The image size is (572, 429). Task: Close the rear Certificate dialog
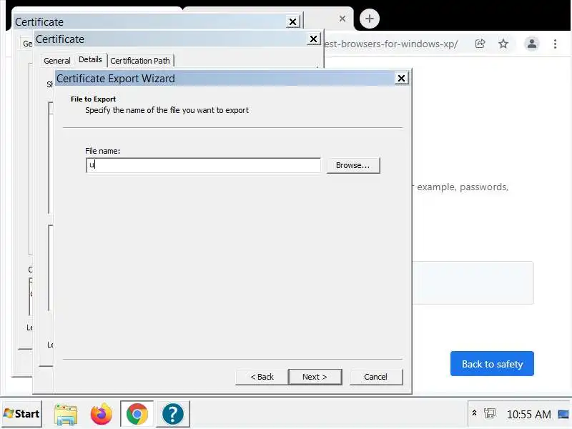(292, 22)
